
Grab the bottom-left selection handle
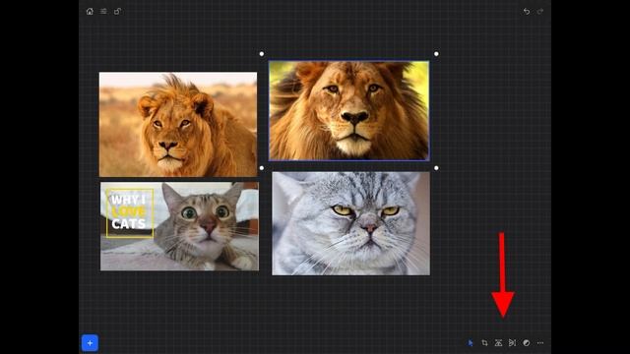point(262,168)
